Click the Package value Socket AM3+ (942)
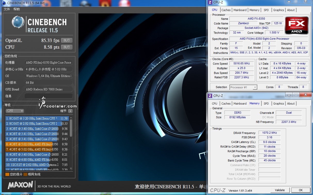This screenshot has height=195, width=313. coord(256,28)
